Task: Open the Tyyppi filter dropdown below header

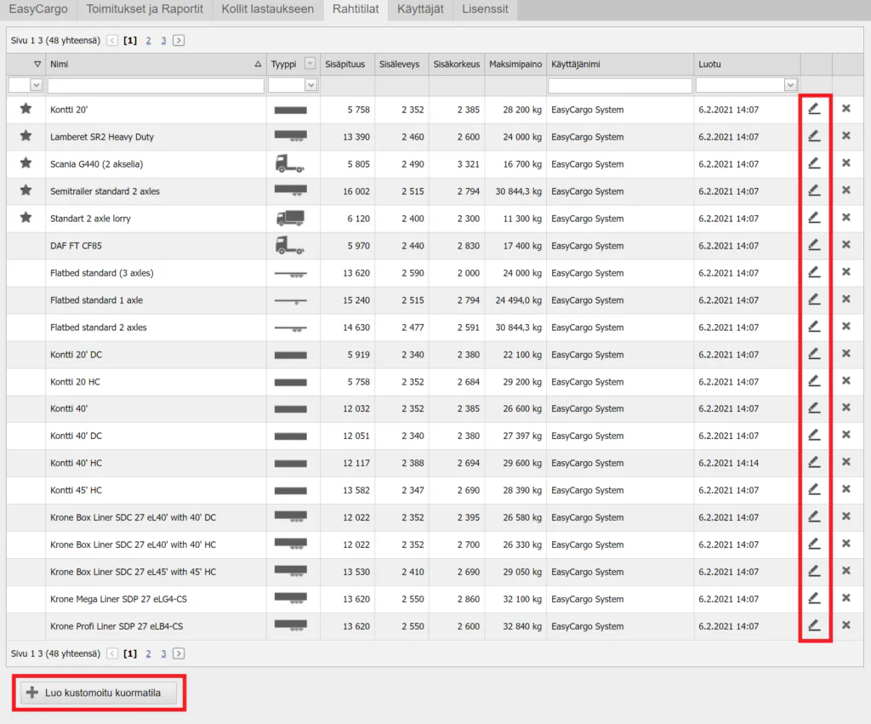Action: point(310,85)
